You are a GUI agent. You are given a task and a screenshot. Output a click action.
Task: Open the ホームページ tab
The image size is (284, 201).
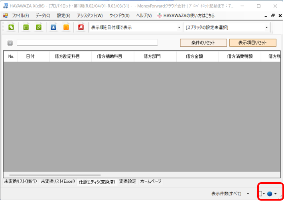coord(151,181)
